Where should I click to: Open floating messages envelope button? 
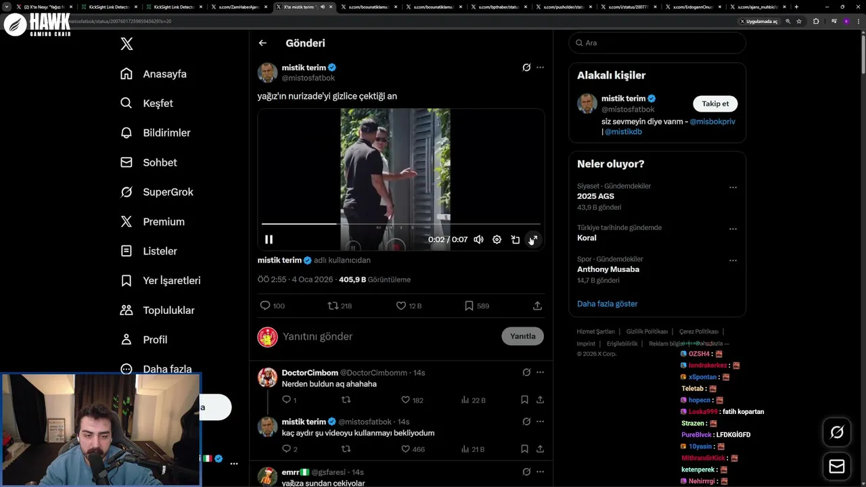click(x=837, y=466)
